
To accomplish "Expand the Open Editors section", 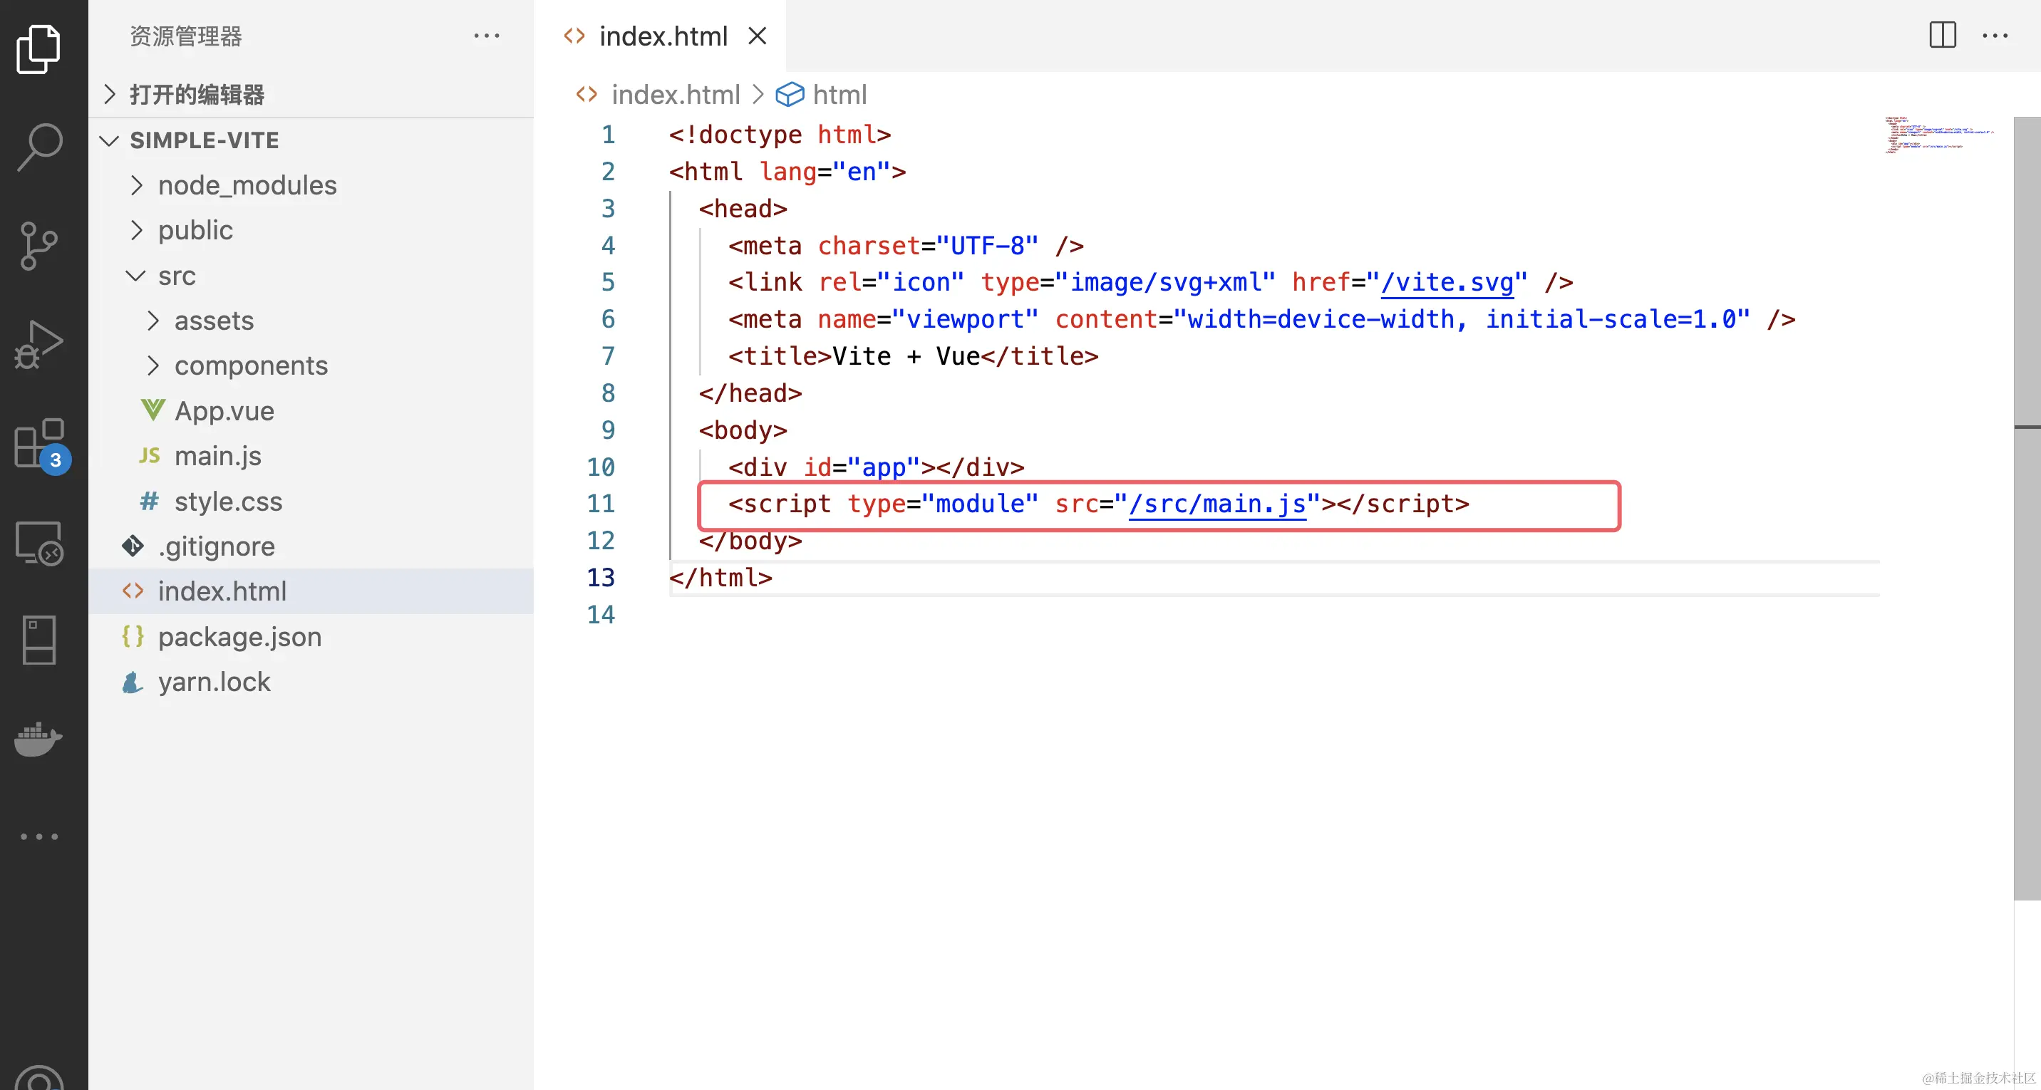I will pos(311,94).
